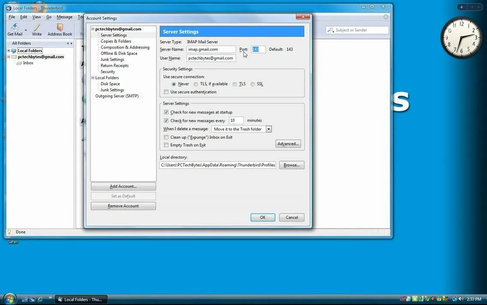The image size is (487, 305).
Task: Select TLS, if available option
Action: click(x=195, y=84)
